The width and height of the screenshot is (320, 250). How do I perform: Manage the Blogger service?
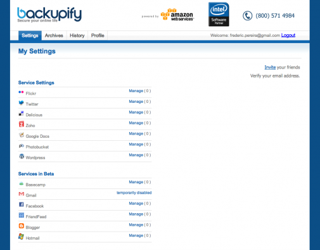click(136, 225)
